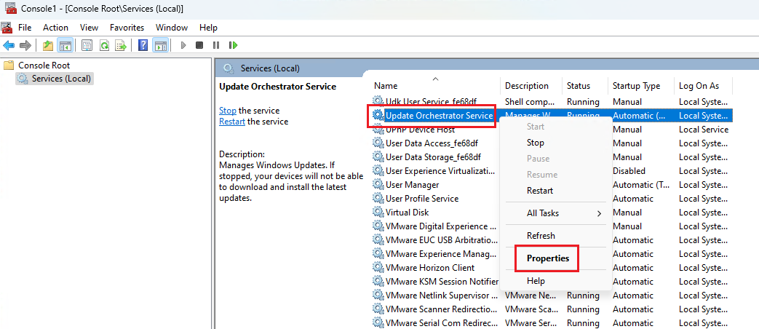
Task: Click the Pause Service toolbar icon
Action: tap(216, 45)
